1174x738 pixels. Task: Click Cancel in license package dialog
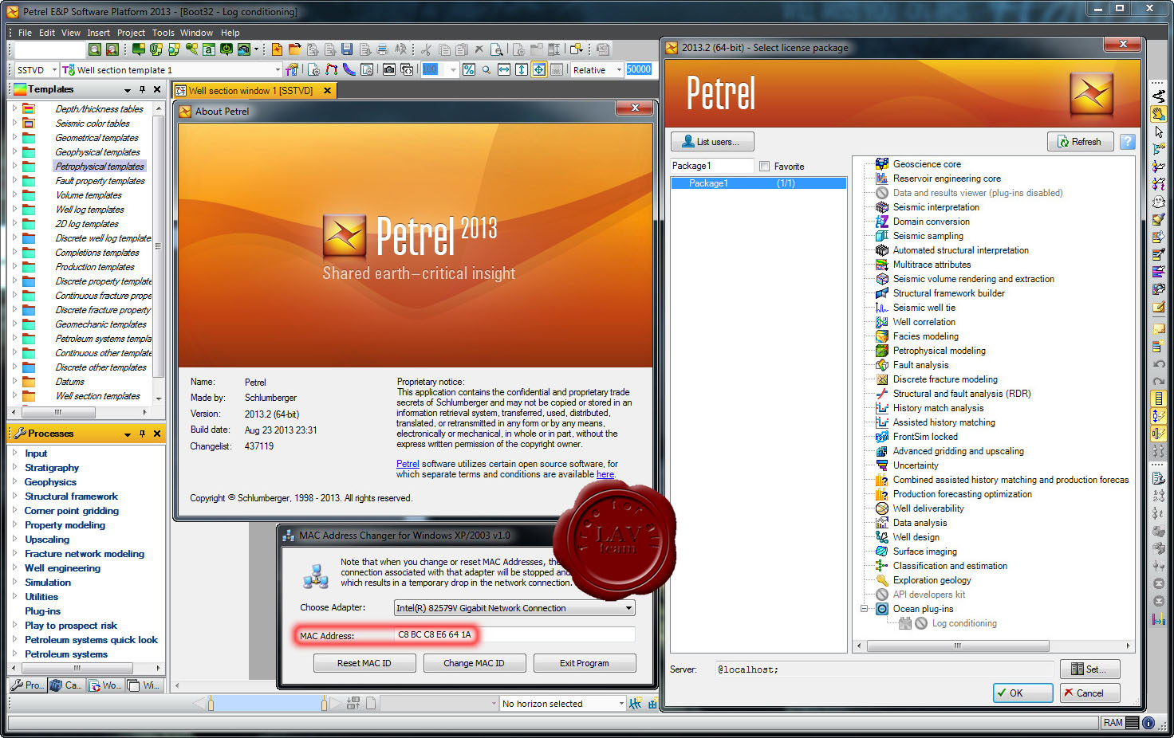coord(1089,693)
